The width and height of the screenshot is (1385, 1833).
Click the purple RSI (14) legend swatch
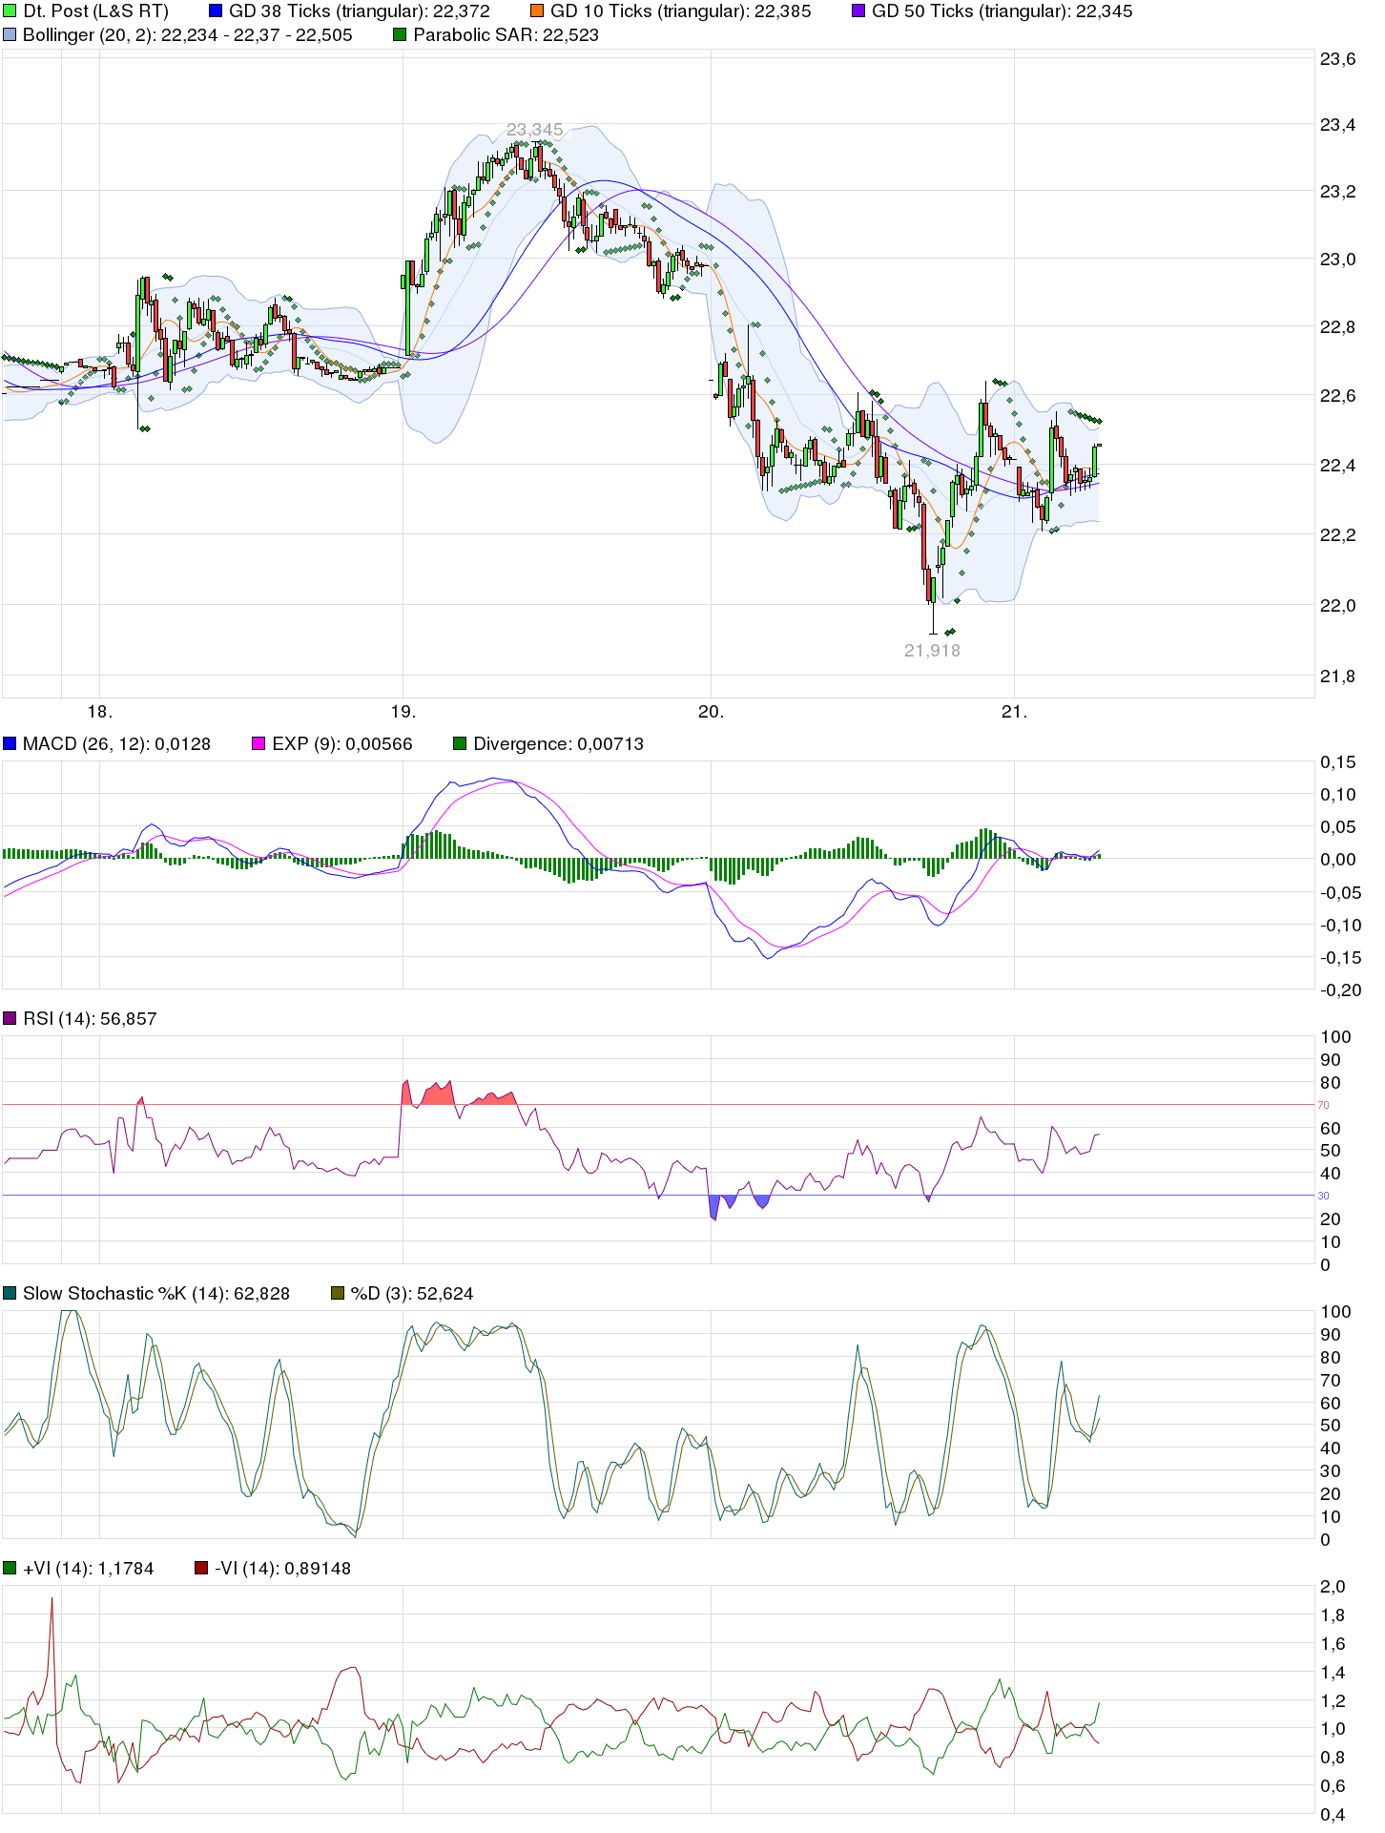(x=10, y=1018)
